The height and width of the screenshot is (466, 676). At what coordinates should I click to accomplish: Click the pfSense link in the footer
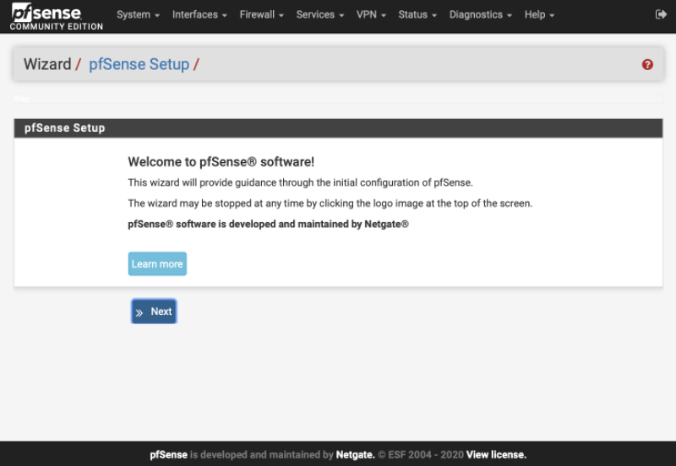(x=168, y=455)
